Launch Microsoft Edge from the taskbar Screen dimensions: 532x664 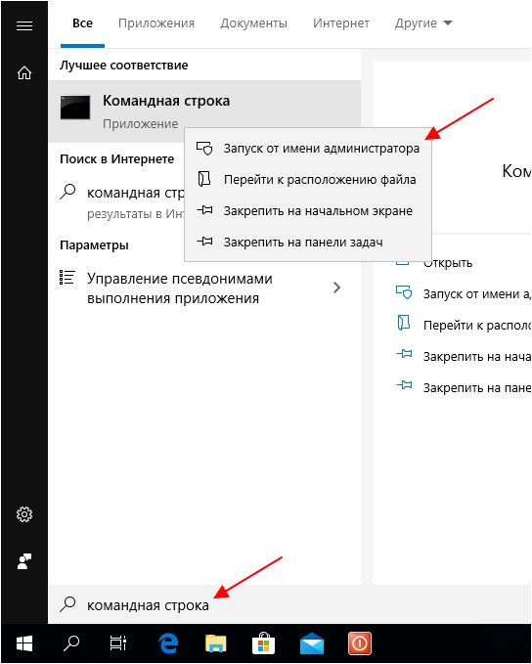(168, 643)
